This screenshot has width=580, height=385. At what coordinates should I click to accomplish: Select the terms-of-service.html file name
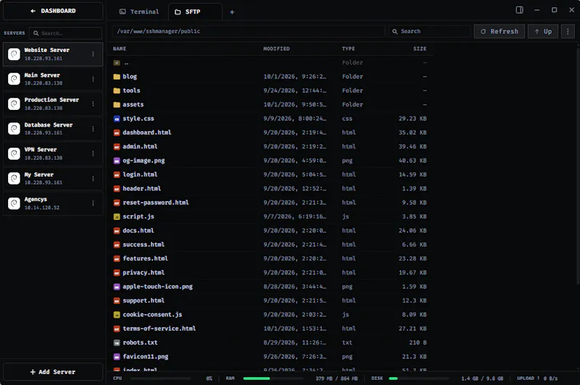pyautogui.click(x=159, y=329)
